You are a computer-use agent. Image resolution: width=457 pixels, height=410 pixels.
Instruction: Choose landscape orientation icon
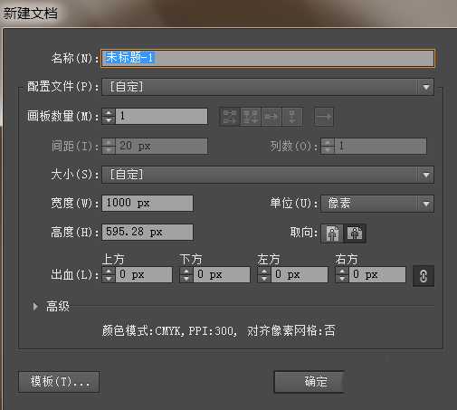(x=355, y=234)
